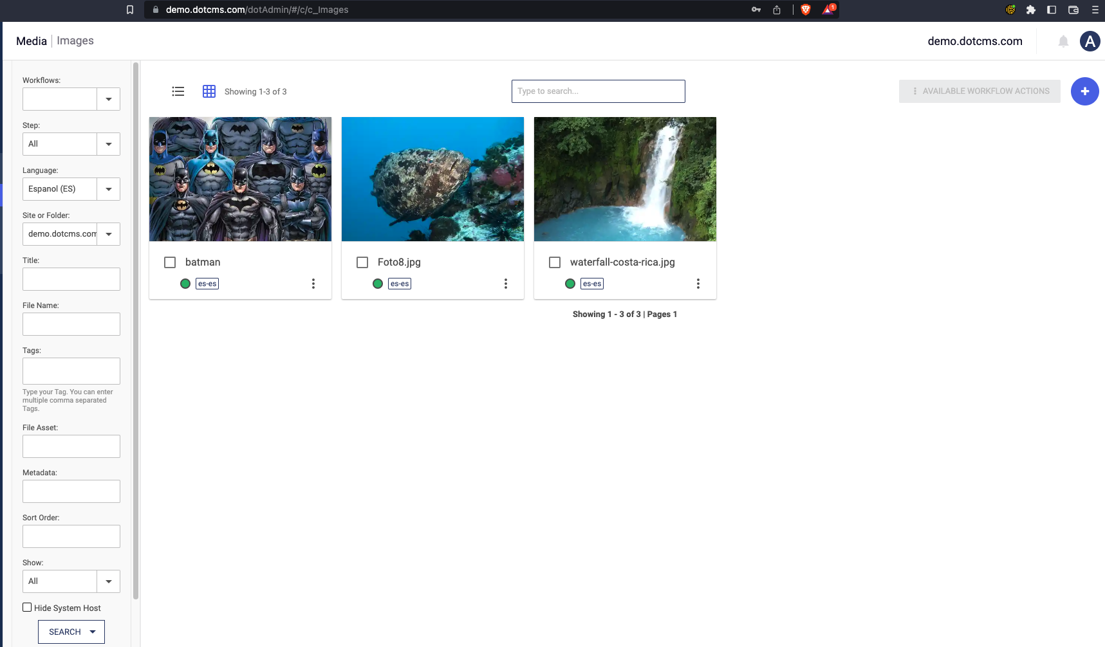
Task: Open the notifications bell
Action: click(1063, 41)
